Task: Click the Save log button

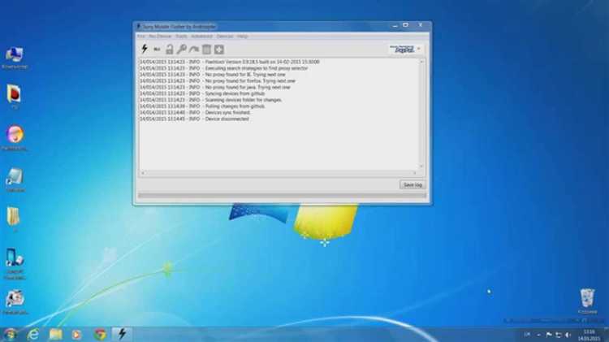Action: click(x=412, y=184)
